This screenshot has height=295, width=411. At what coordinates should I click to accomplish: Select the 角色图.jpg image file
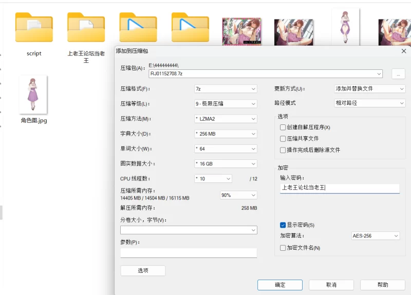33,95
